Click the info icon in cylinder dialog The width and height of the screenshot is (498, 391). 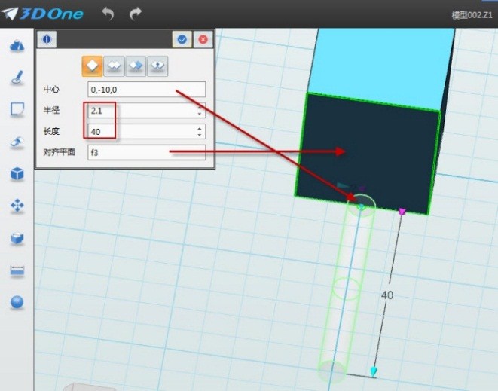tap(47, 39)
